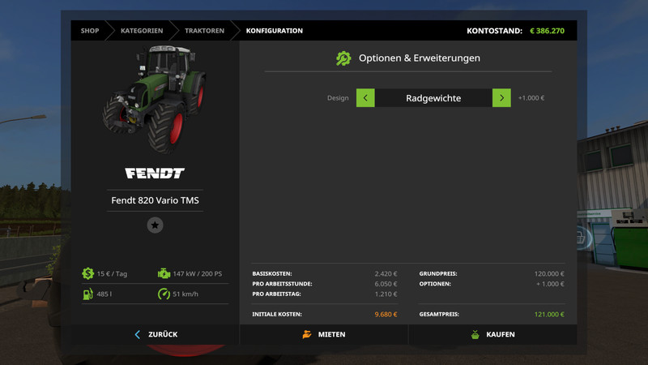The width and height of the screenshot is (648, 365).
Task: Click the Radgewichte design selection field
Action: click(433, 98)
